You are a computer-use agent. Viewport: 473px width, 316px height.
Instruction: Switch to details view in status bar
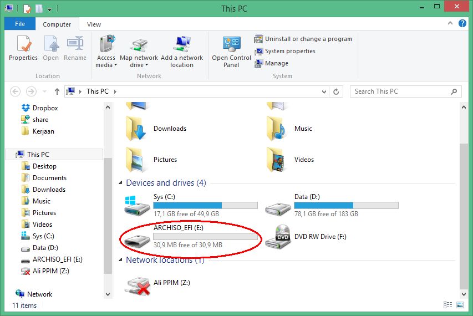447,305
